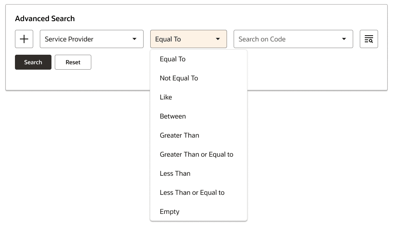393x240 pixels.
Task: Click the Search button
Action: [33, 62]
